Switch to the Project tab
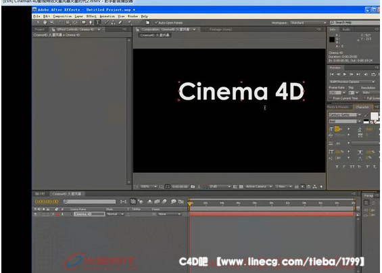The height and width of the screenshot is (273, 382). click(40, 30)
